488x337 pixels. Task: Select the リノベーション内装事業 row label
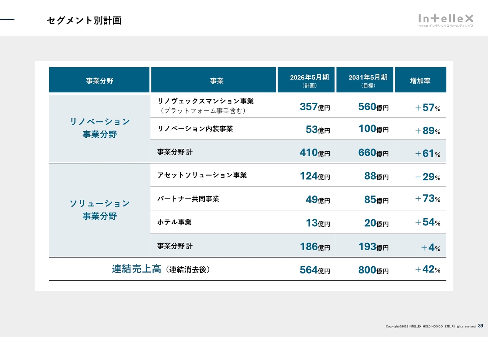point(195,129)
